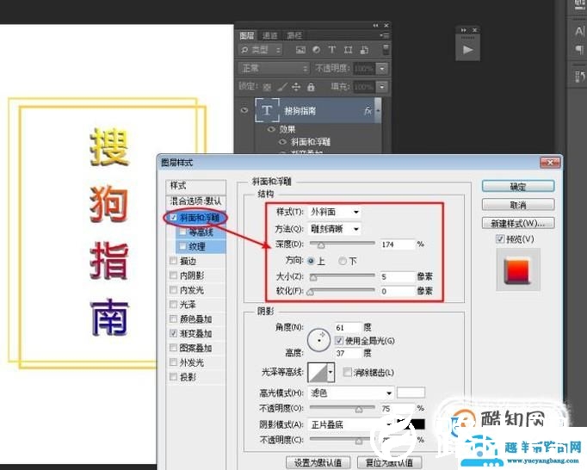587x470 pixels.
Task: Open the 填充 dropdown arrow in Layers panel
Action: click(381, 87)
